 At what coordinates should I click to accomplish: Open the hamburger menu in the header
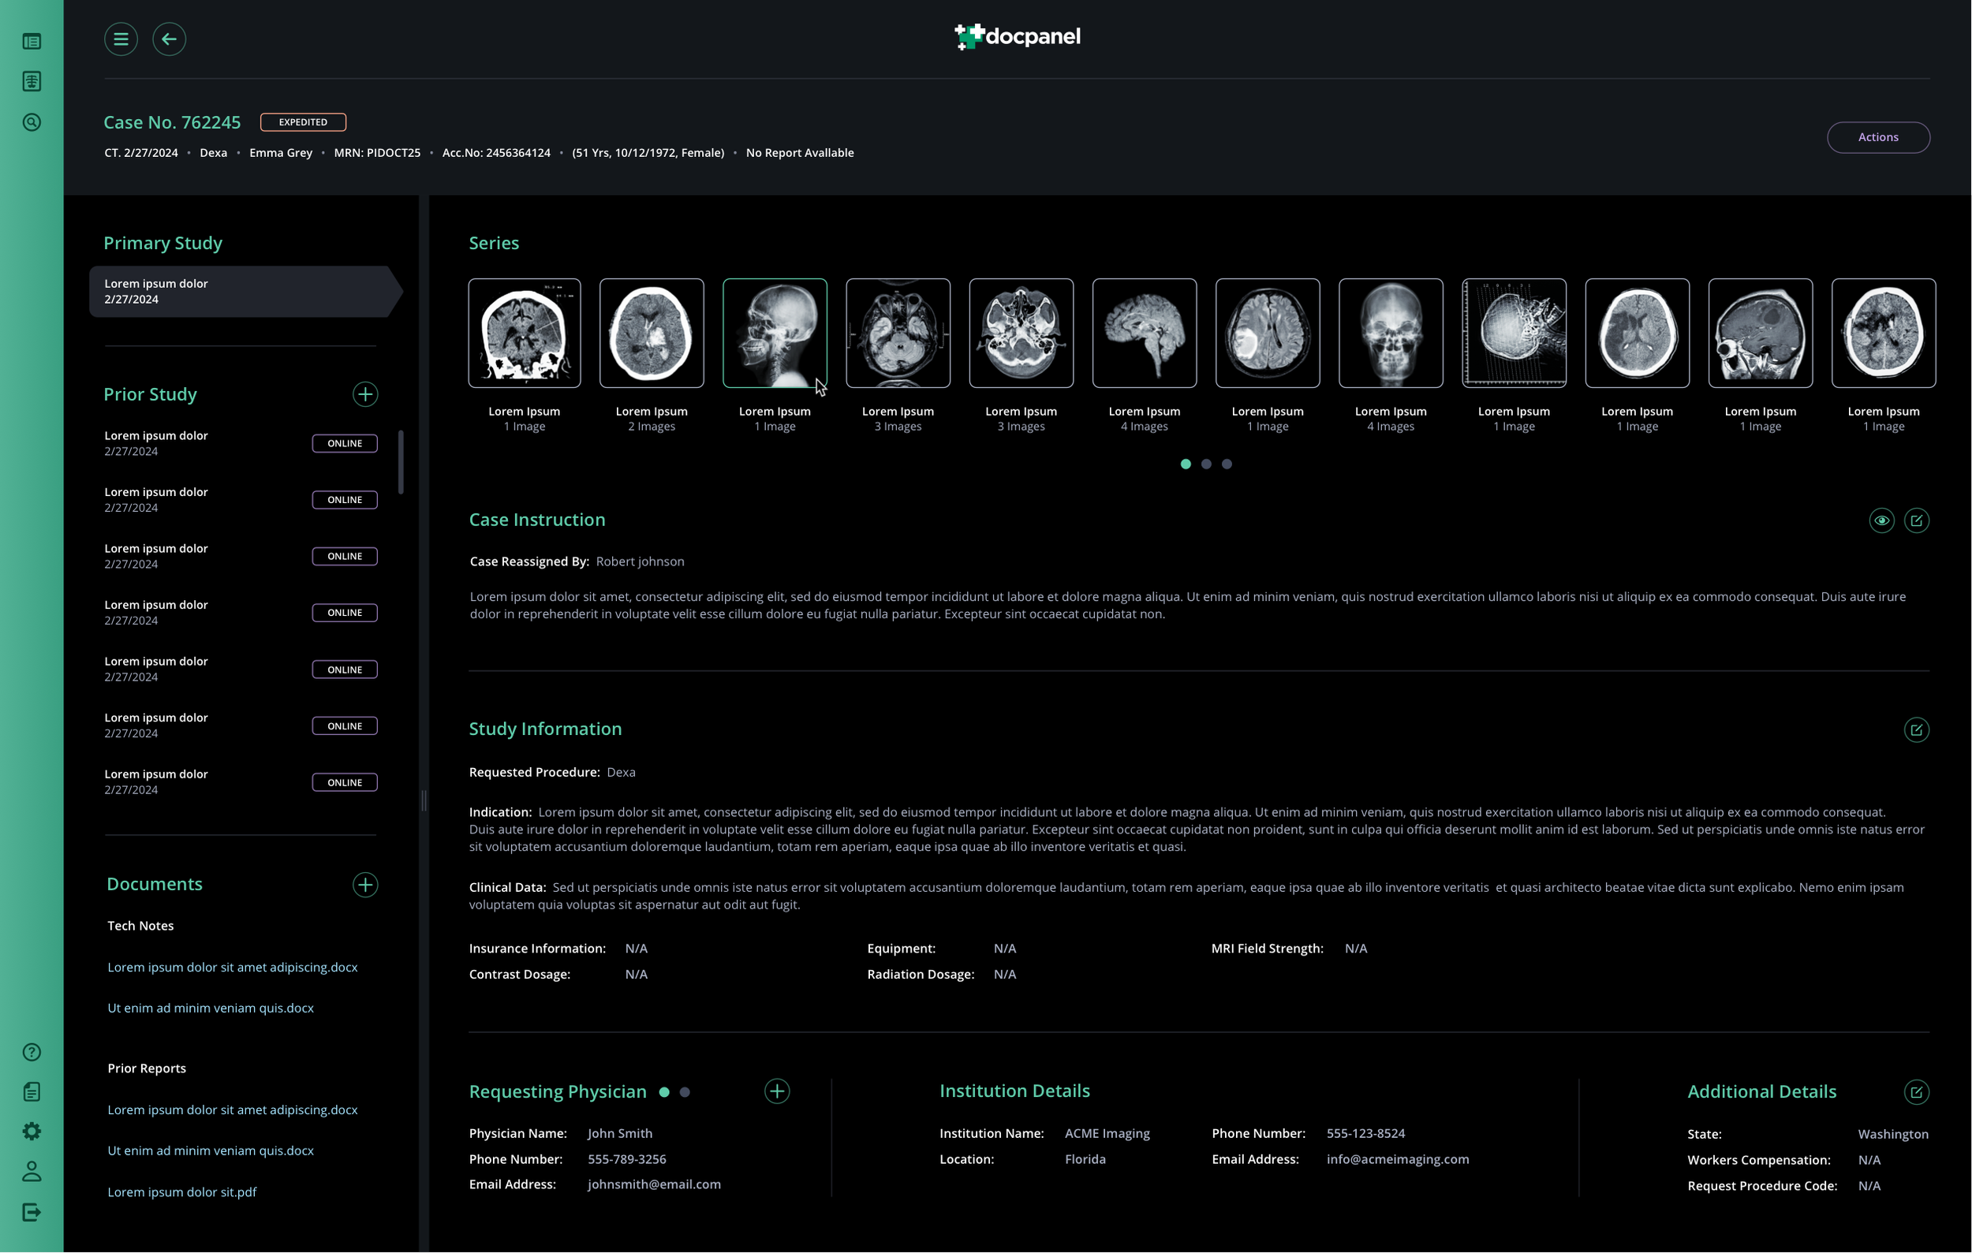121,39
